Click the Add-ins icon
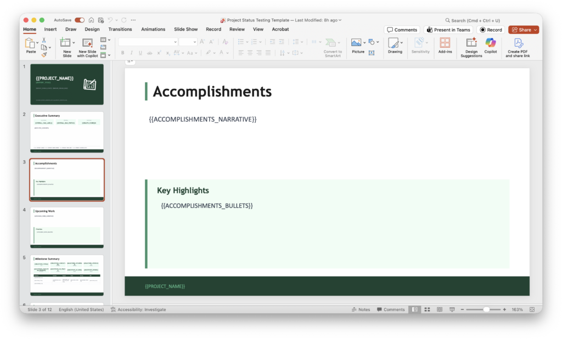The height and width of the screenshot is (339, 562). [x=445, y=43]
